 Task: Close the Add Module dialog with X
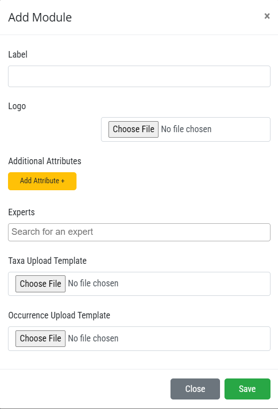click(267, 16)
